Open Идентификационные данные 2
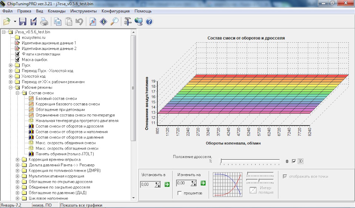The width and height of the screenshot is (355, 208). 49,48
